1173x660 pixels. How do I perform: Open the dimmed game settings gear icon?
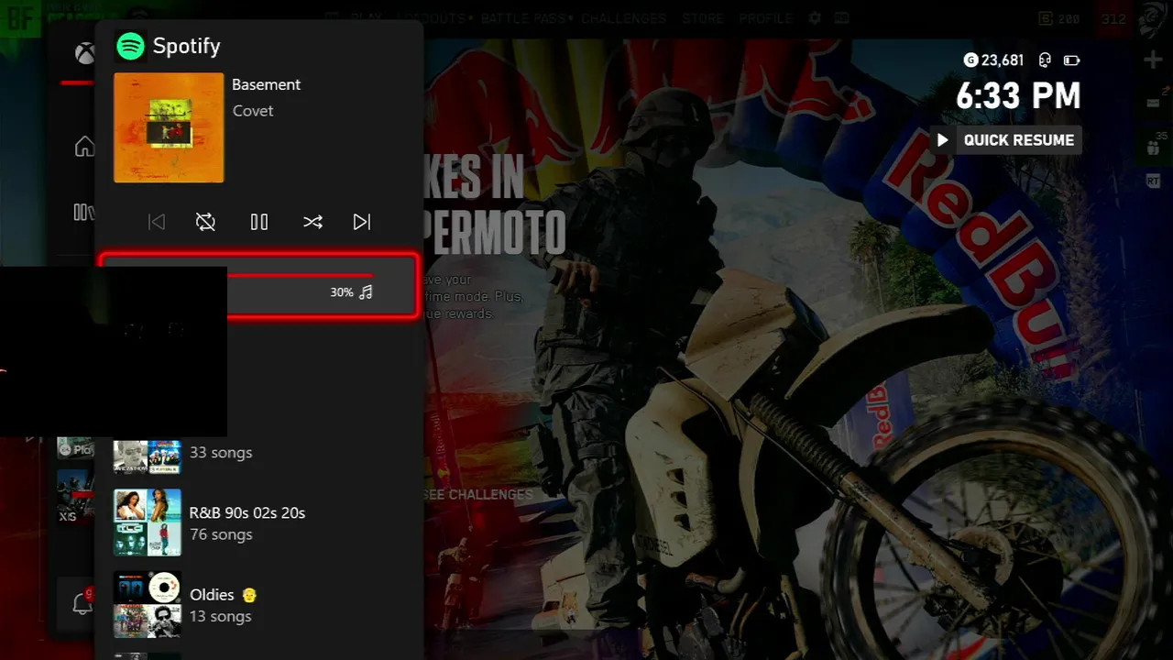(x=815, y=18)
